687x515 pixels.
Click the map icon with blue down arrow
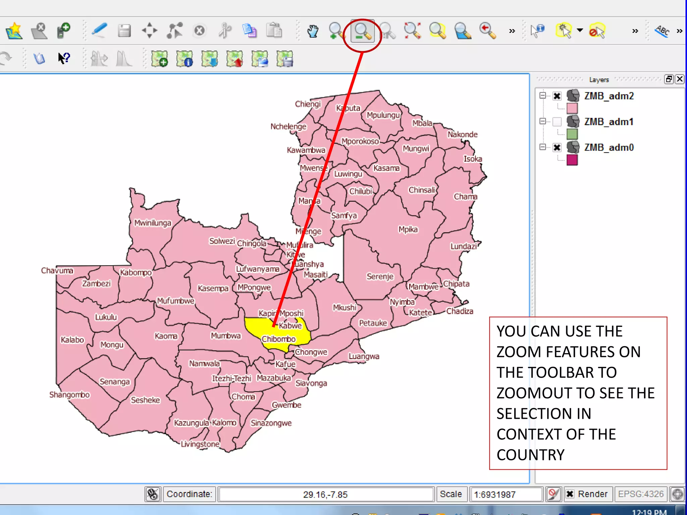(210, 59)
